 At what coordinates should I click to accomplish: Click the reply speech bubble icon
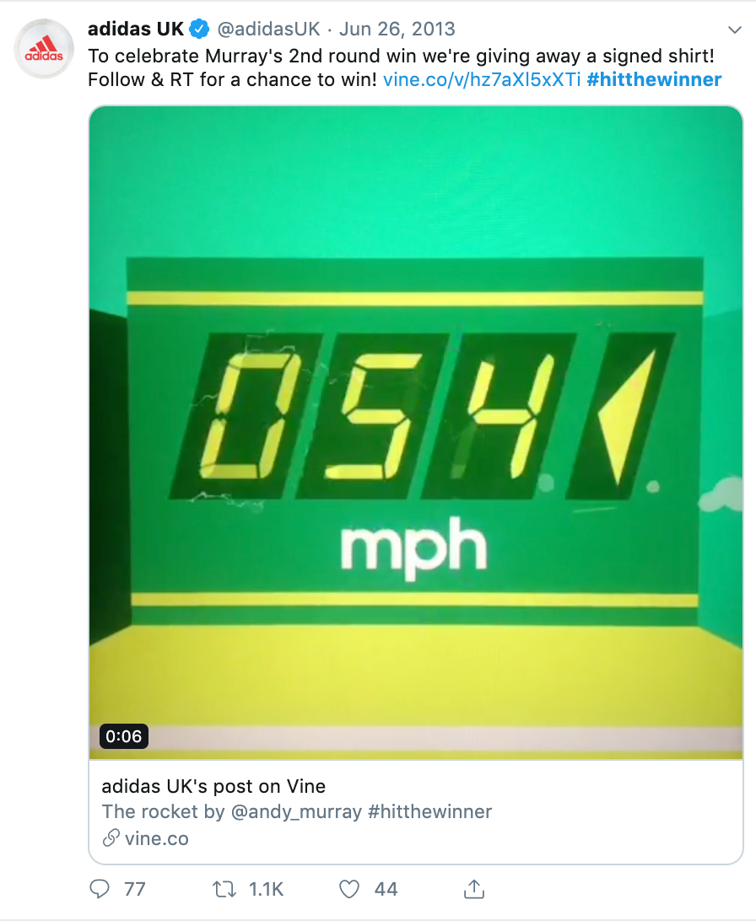pyautogui.click(x=100, y=889)
